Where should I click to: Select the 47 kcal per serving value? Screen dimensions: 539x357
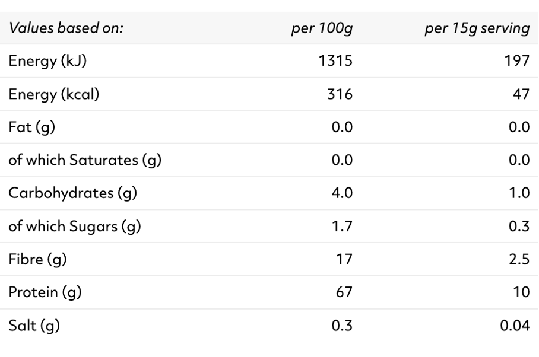[521, 94]
